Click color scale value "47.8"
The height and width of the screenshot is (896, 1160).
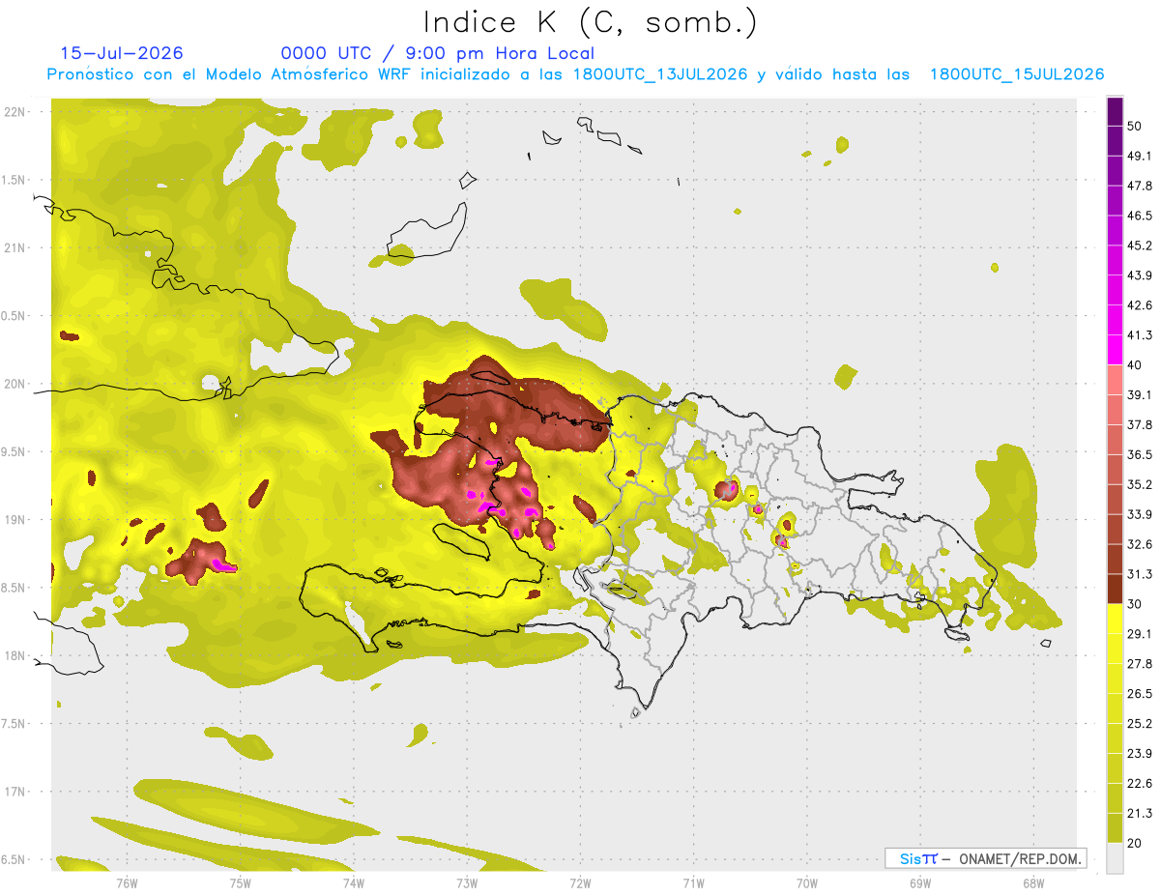point(1140,186)
